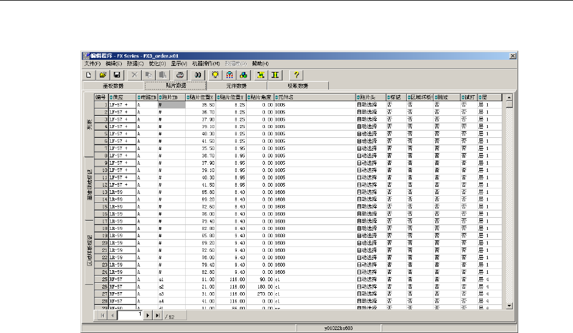Switch to the 基板数据 tab
This screenshot has height=333, width=573.
(x=113, y=86)
